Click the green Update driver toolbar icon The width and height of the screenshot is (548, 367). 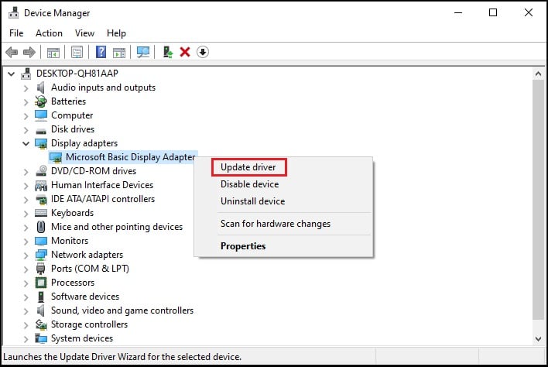(x=167, y=52)
